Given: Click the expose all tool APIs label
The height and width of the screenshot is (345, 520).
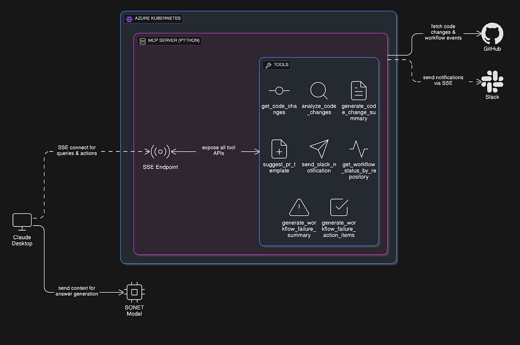Looking at the screenshot, I should 218,150.
